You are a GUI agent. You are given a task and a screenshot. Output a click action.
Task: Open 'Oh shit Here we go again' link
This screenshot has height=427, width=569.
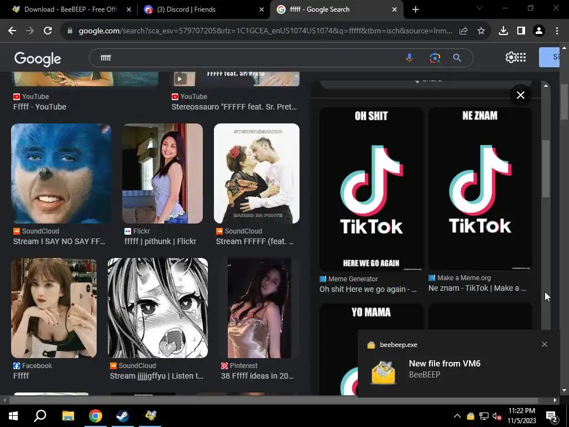pyautogui.click(x=368, y=289)
